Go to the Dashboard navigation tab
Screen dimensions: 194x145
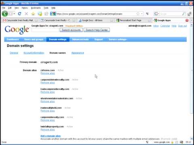(x=13, y=39)
